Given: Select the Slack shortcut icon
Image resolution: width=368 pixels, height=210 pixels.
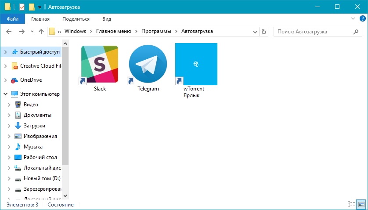Looking at the screenshot, I should pyautogui.click(x=100, y=64).
